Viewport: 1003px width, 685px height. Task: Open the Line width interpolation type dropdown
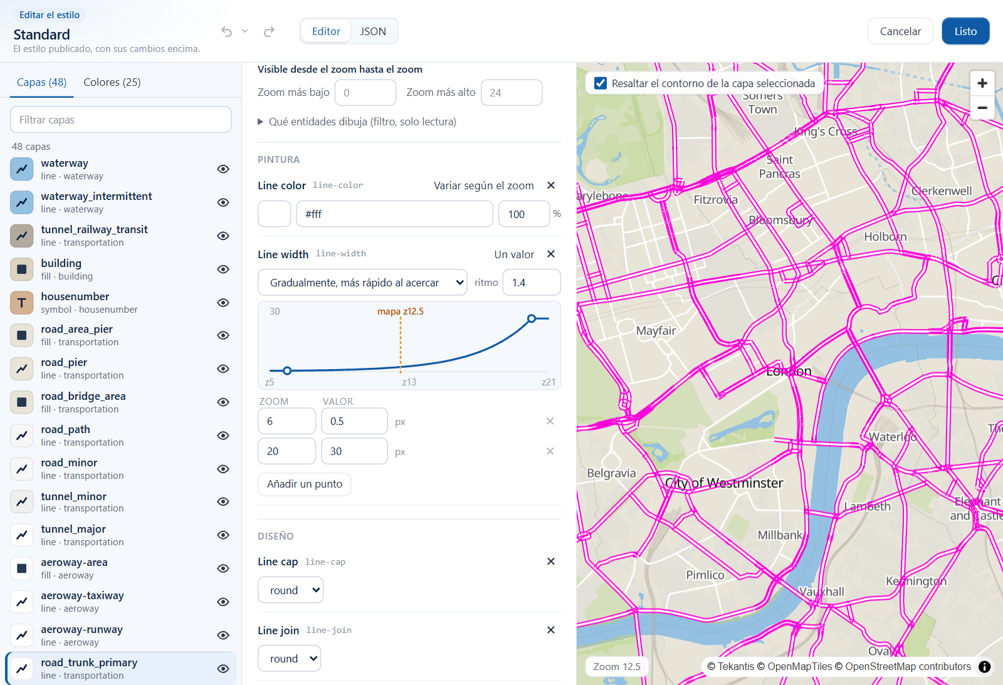tap(362, 283)
